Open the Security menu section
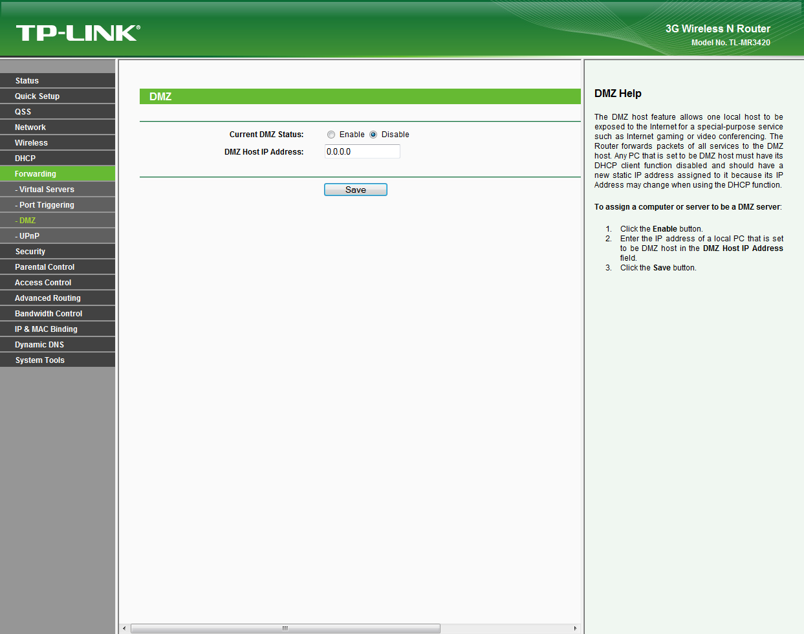Viewport: 804px width, 634px height. 30,252
